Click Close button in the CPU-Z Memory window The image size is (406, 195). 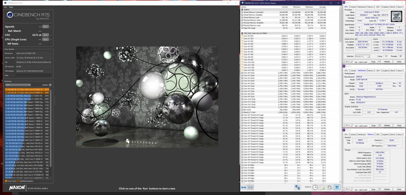point(399,189)
